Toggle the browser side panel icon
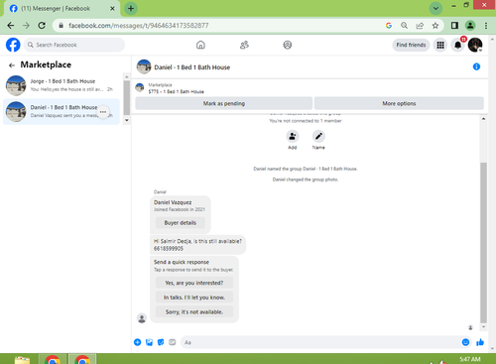496x364 pixels. (454, 26)
